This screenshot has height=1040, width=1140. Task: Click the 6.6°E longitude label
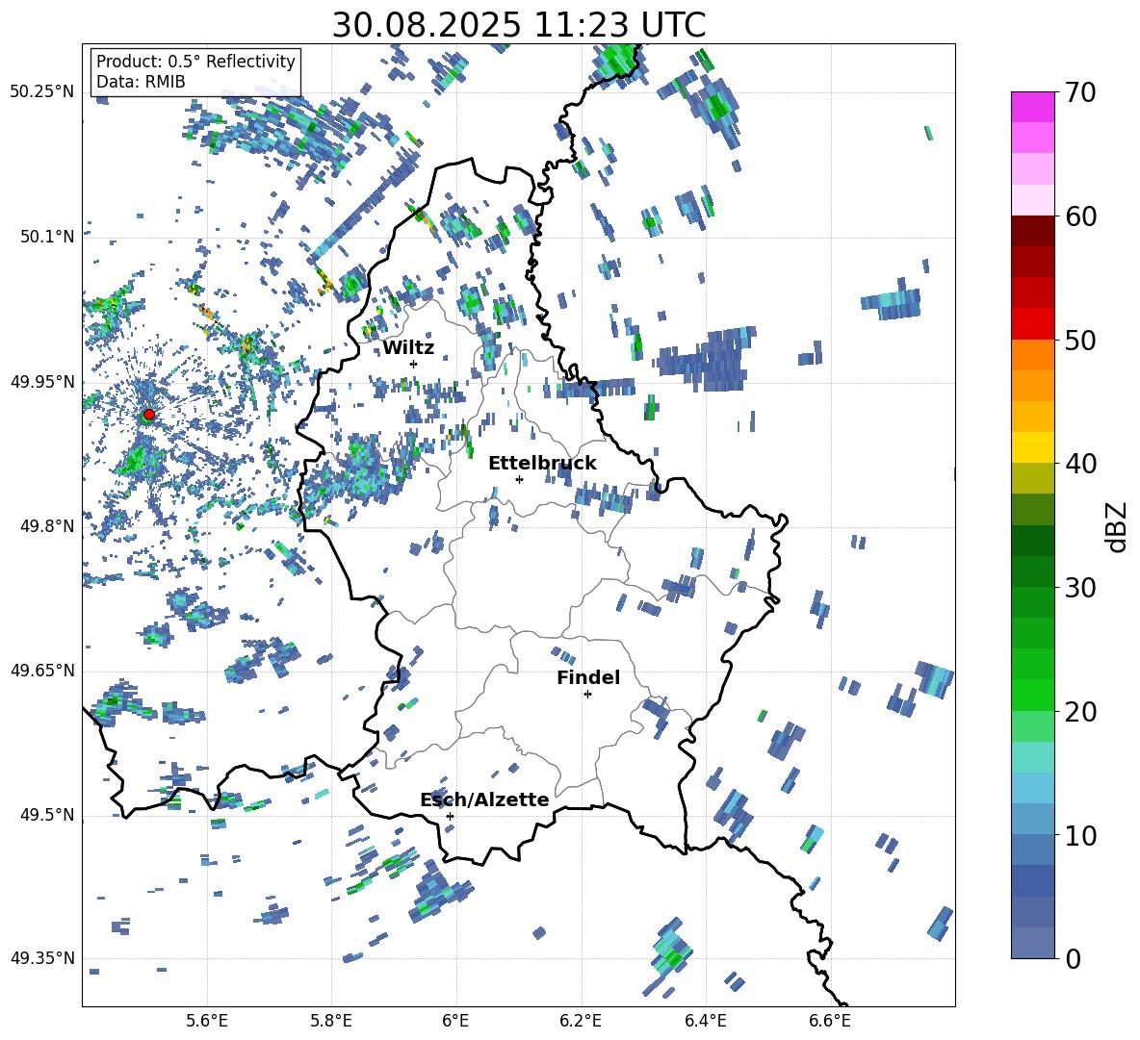(830, 1021)
